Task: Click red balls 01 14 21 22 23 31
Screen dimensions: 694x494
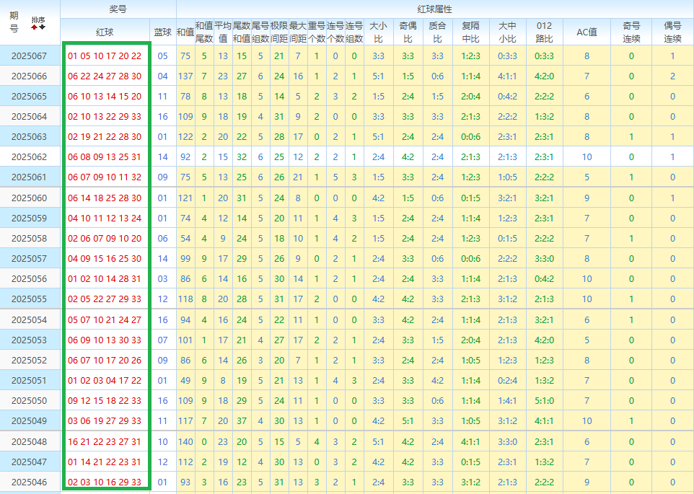Action: pos(105,462)
